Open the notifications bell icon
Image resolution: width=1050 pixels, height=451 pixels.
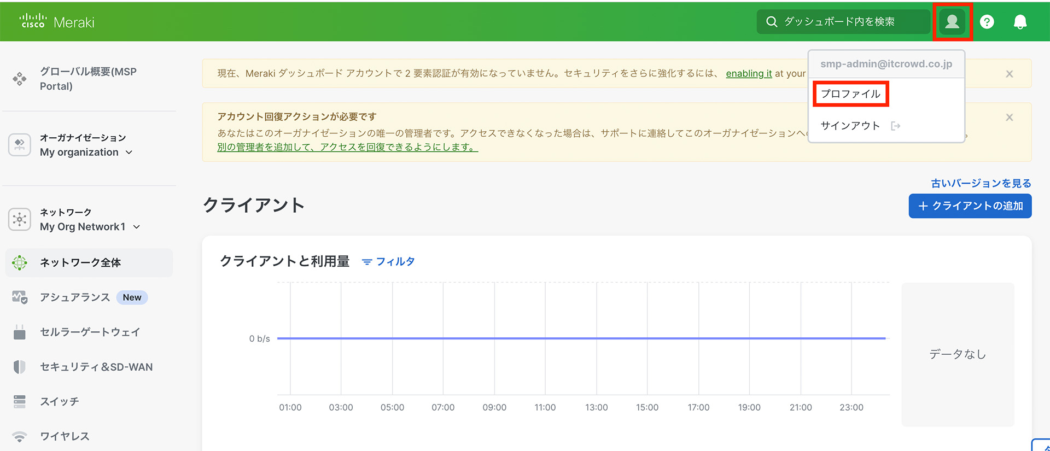[1020, 22]
